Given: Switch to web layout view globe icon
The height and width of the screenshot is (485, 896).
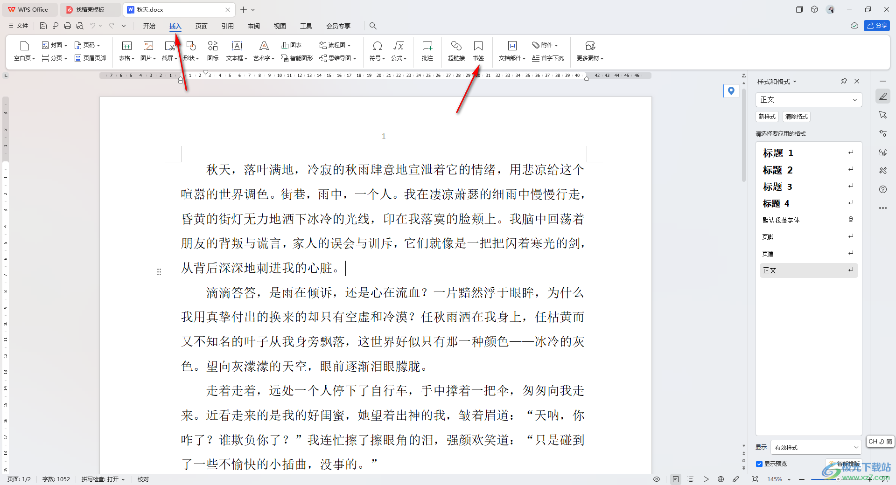Looking at the screenshot, I should tap(721, 479).
